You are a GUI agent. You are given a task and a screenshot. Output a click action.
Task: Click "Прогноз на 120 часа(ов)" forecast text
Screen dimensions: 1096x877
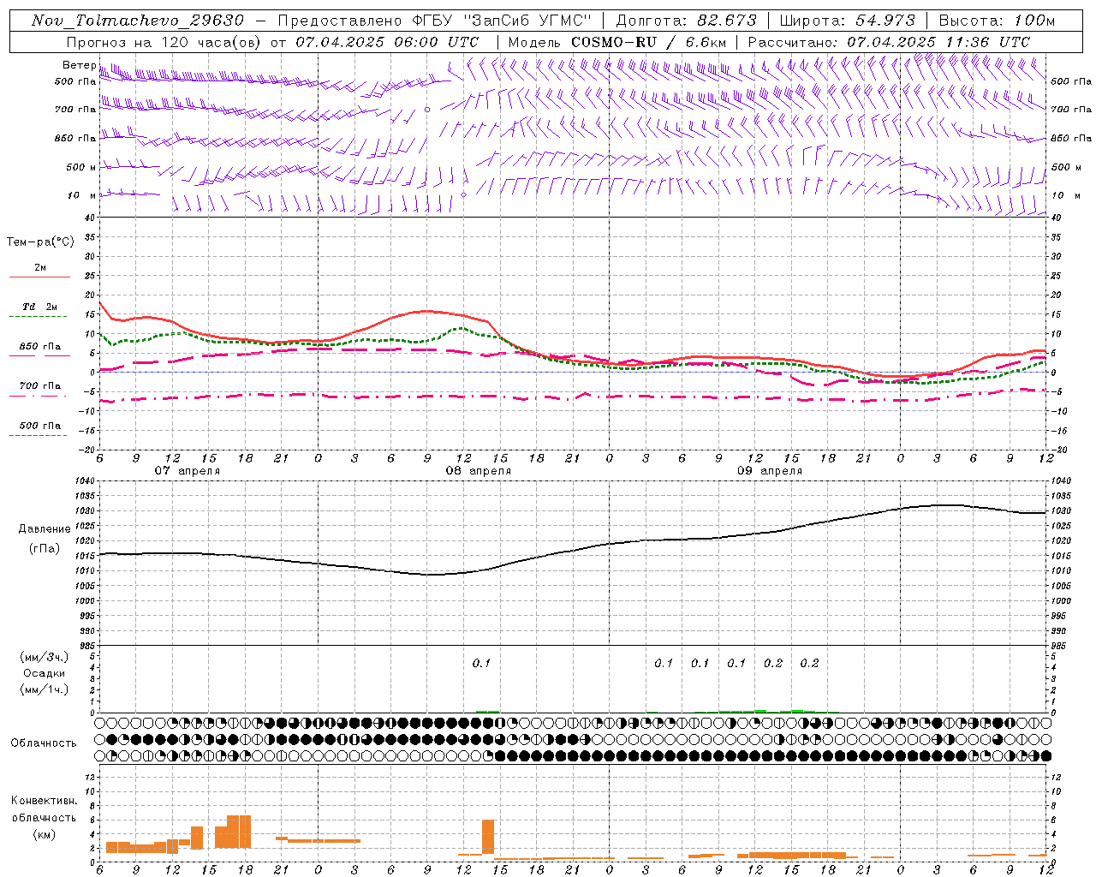[165, 42]
